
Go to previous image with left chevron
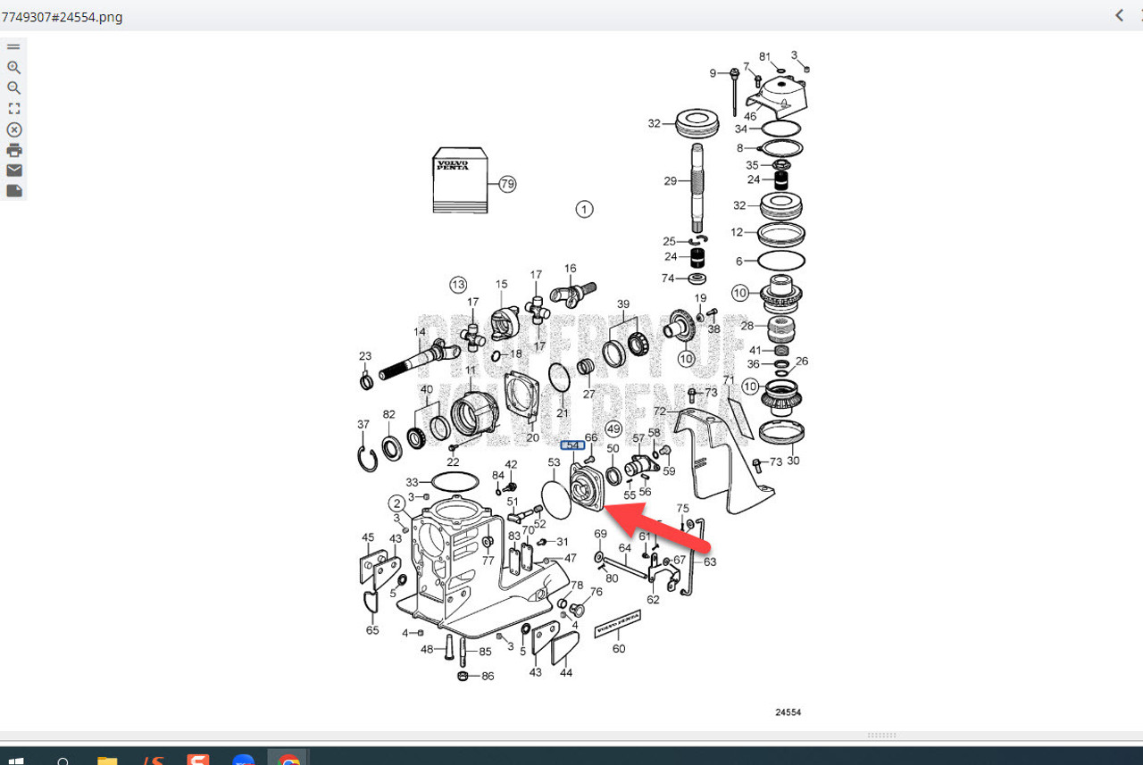pyautogui.click(x=1119, y=15)
